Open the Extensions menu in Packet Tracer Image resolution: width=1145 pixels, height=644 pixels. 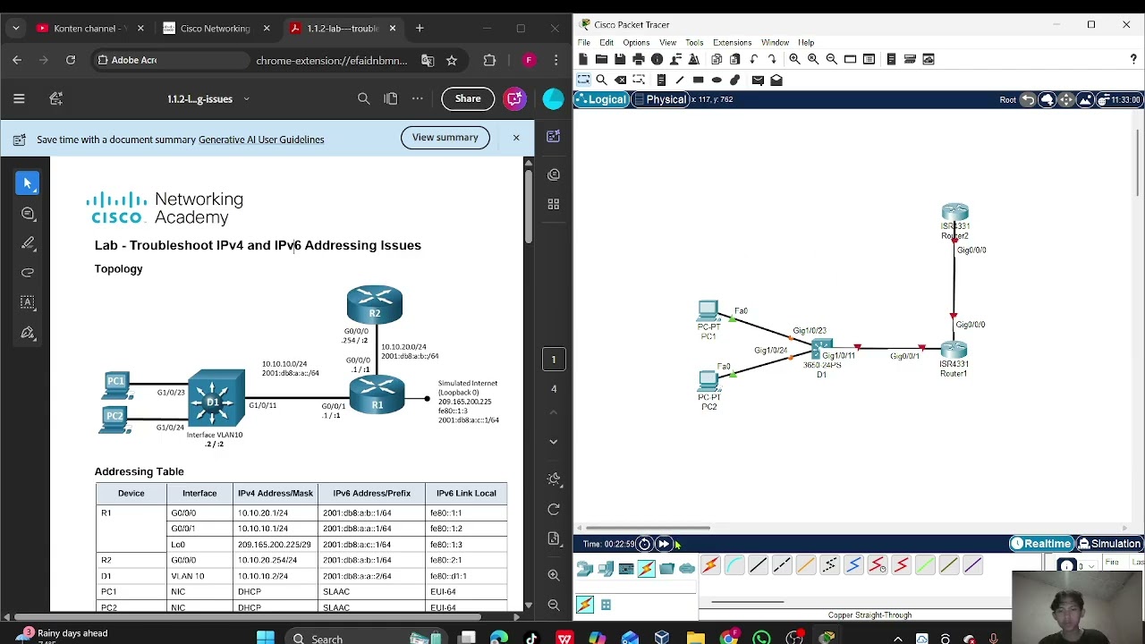click(x=732, y=42)
